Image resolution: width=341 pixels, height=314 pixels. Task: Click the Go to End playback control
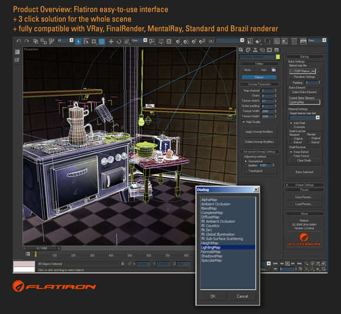click(x=299, y=263)
